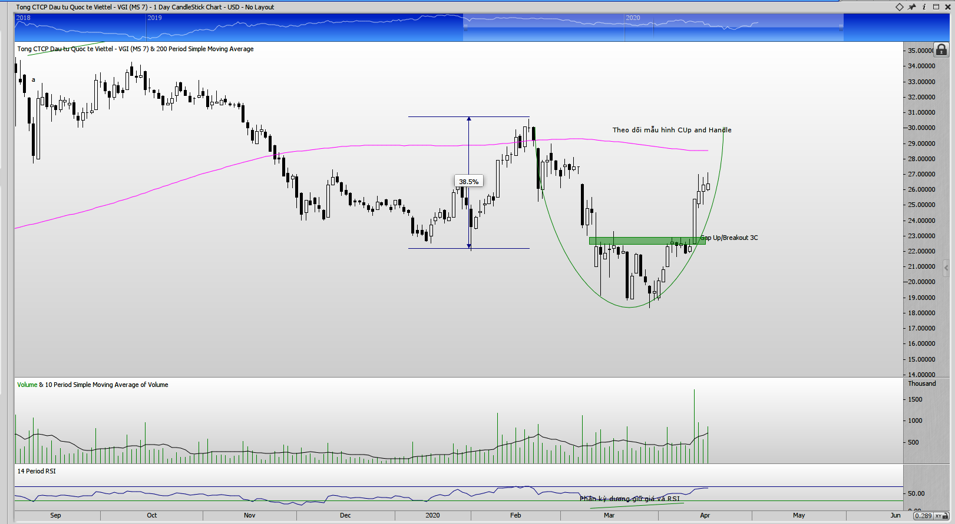Viewport: 955px width, 524px height.
Task: Maximize the chart panel via the window icon
Action: tap(936, 7)
